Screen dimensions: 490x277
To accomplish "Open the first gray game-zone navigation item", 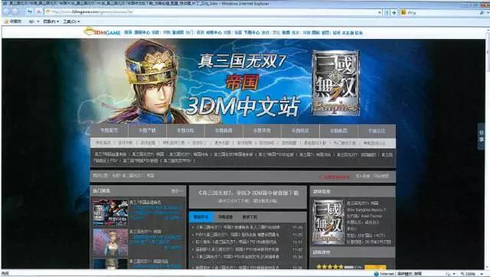I will [x=109, y=131].
